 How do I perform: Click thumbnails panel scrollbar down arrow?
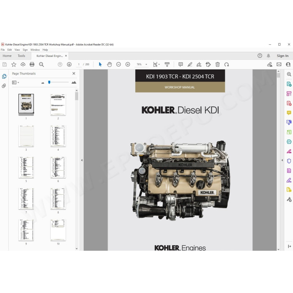click(77, 249)
